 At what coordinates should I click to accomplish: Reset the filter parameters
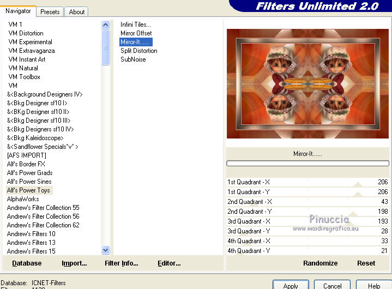point(366,263)
